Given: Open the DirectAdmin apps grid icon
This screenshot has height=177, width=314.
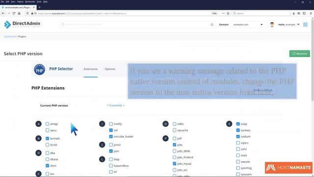Looking at the screenshot, I should pyautogui.click(x=305, y=25).
